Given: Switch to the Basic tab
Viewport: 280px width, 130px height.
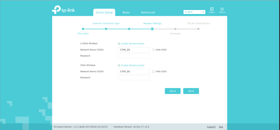Looking at the screenshot, I should [x=126, y=13].
